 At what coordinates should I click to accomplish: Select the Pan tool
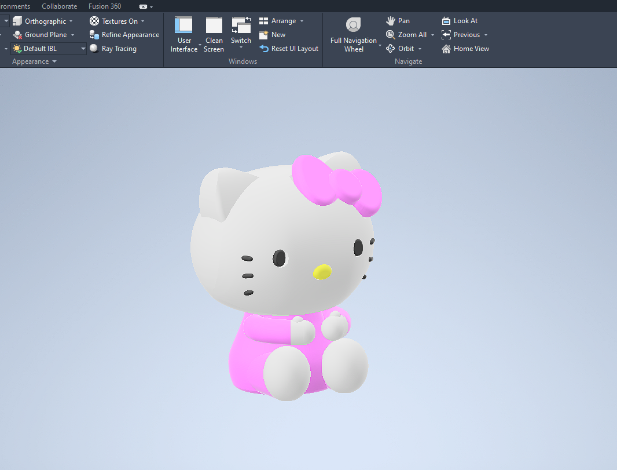(398, 20)
